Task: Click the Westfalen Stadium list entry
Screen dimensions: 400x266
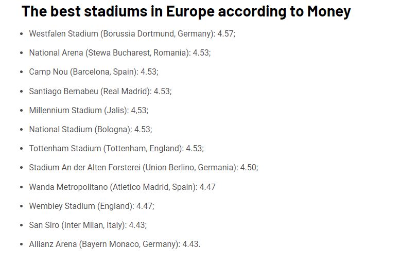Action: [132, 33]
